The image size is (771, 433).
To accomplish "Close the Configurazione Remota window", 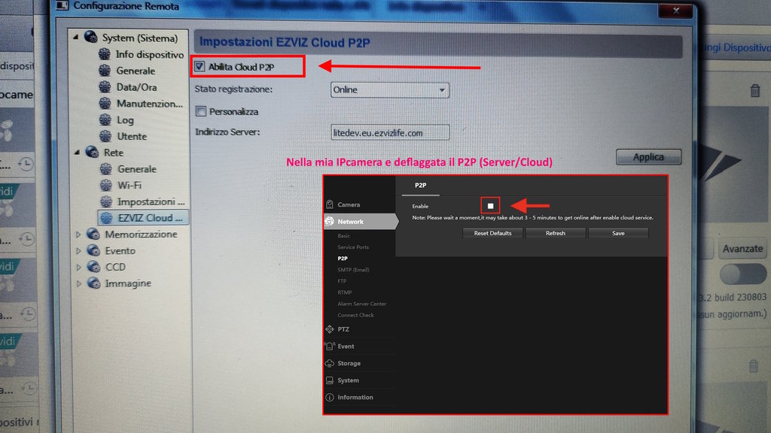I will 676,10.
